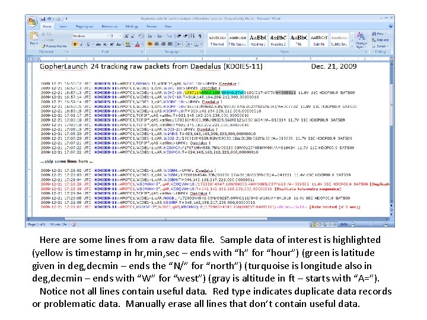Align text right

(163, 44)
